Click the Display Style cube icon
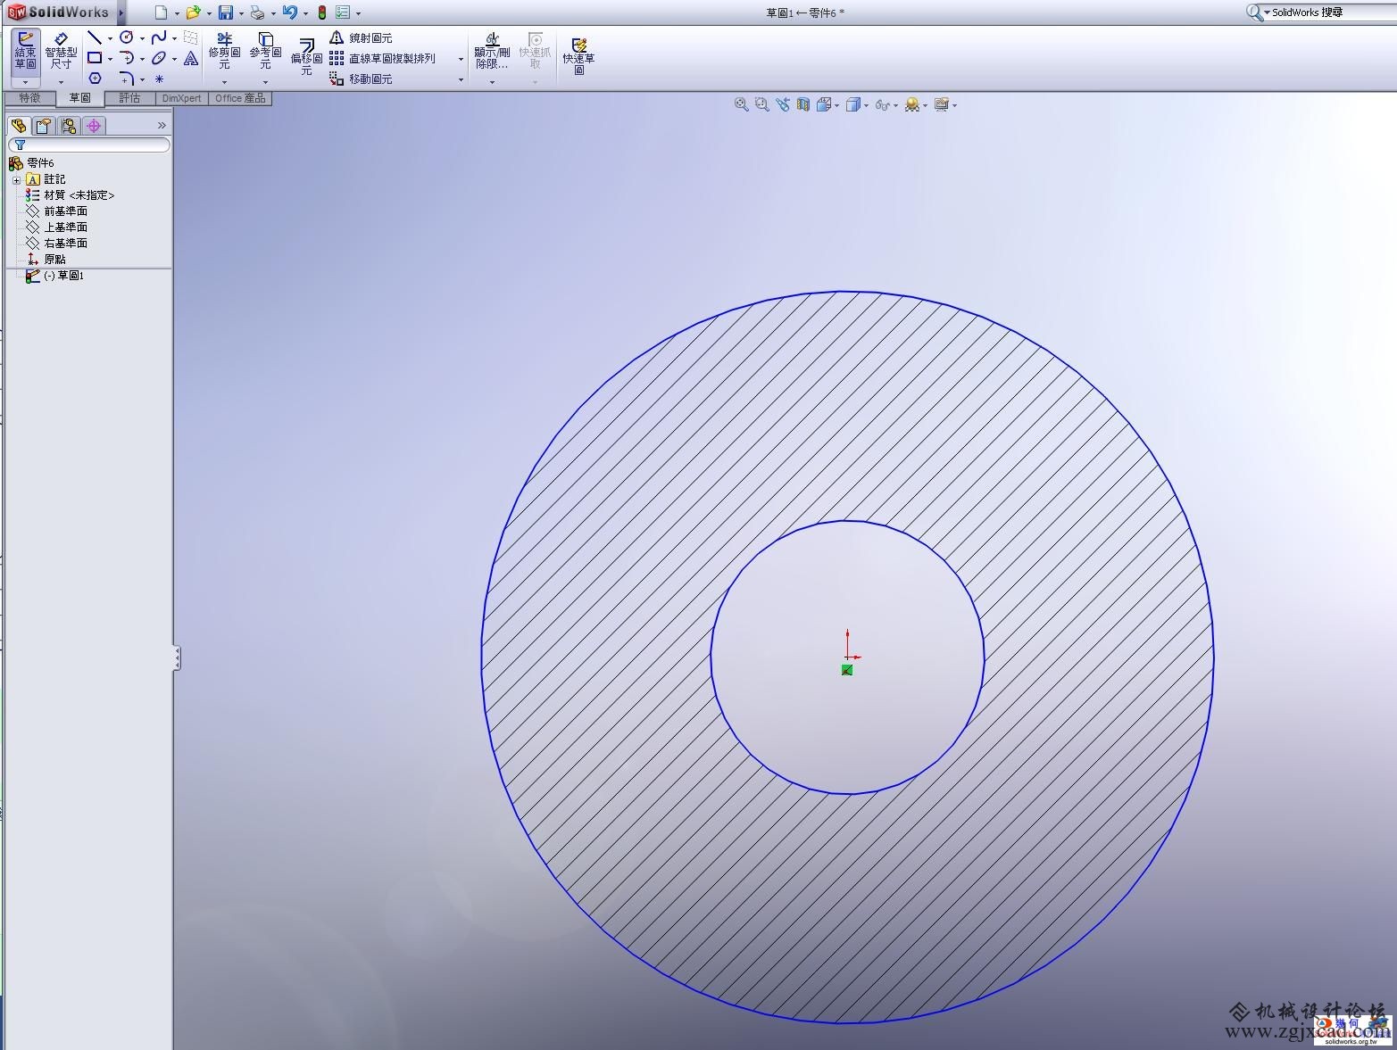The image size is (1397, 1050). tap(852, 104)
